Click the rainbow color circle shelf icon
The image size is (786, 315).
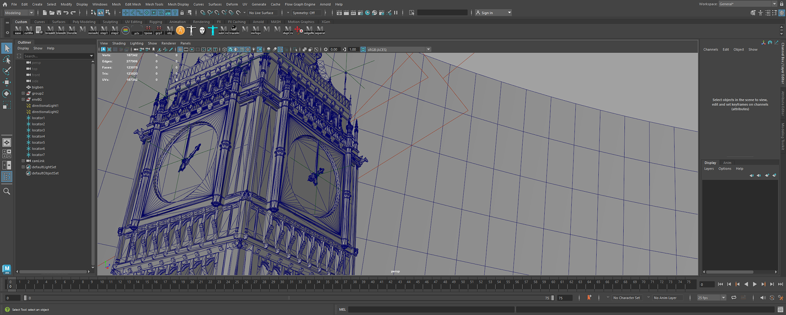(x=126, y=30)
